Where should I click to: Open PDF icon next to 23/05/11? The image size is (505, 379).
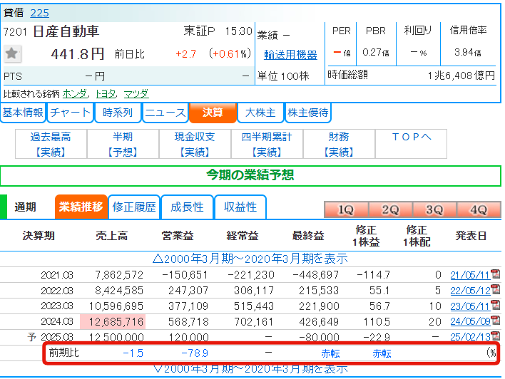coord(495,306)
